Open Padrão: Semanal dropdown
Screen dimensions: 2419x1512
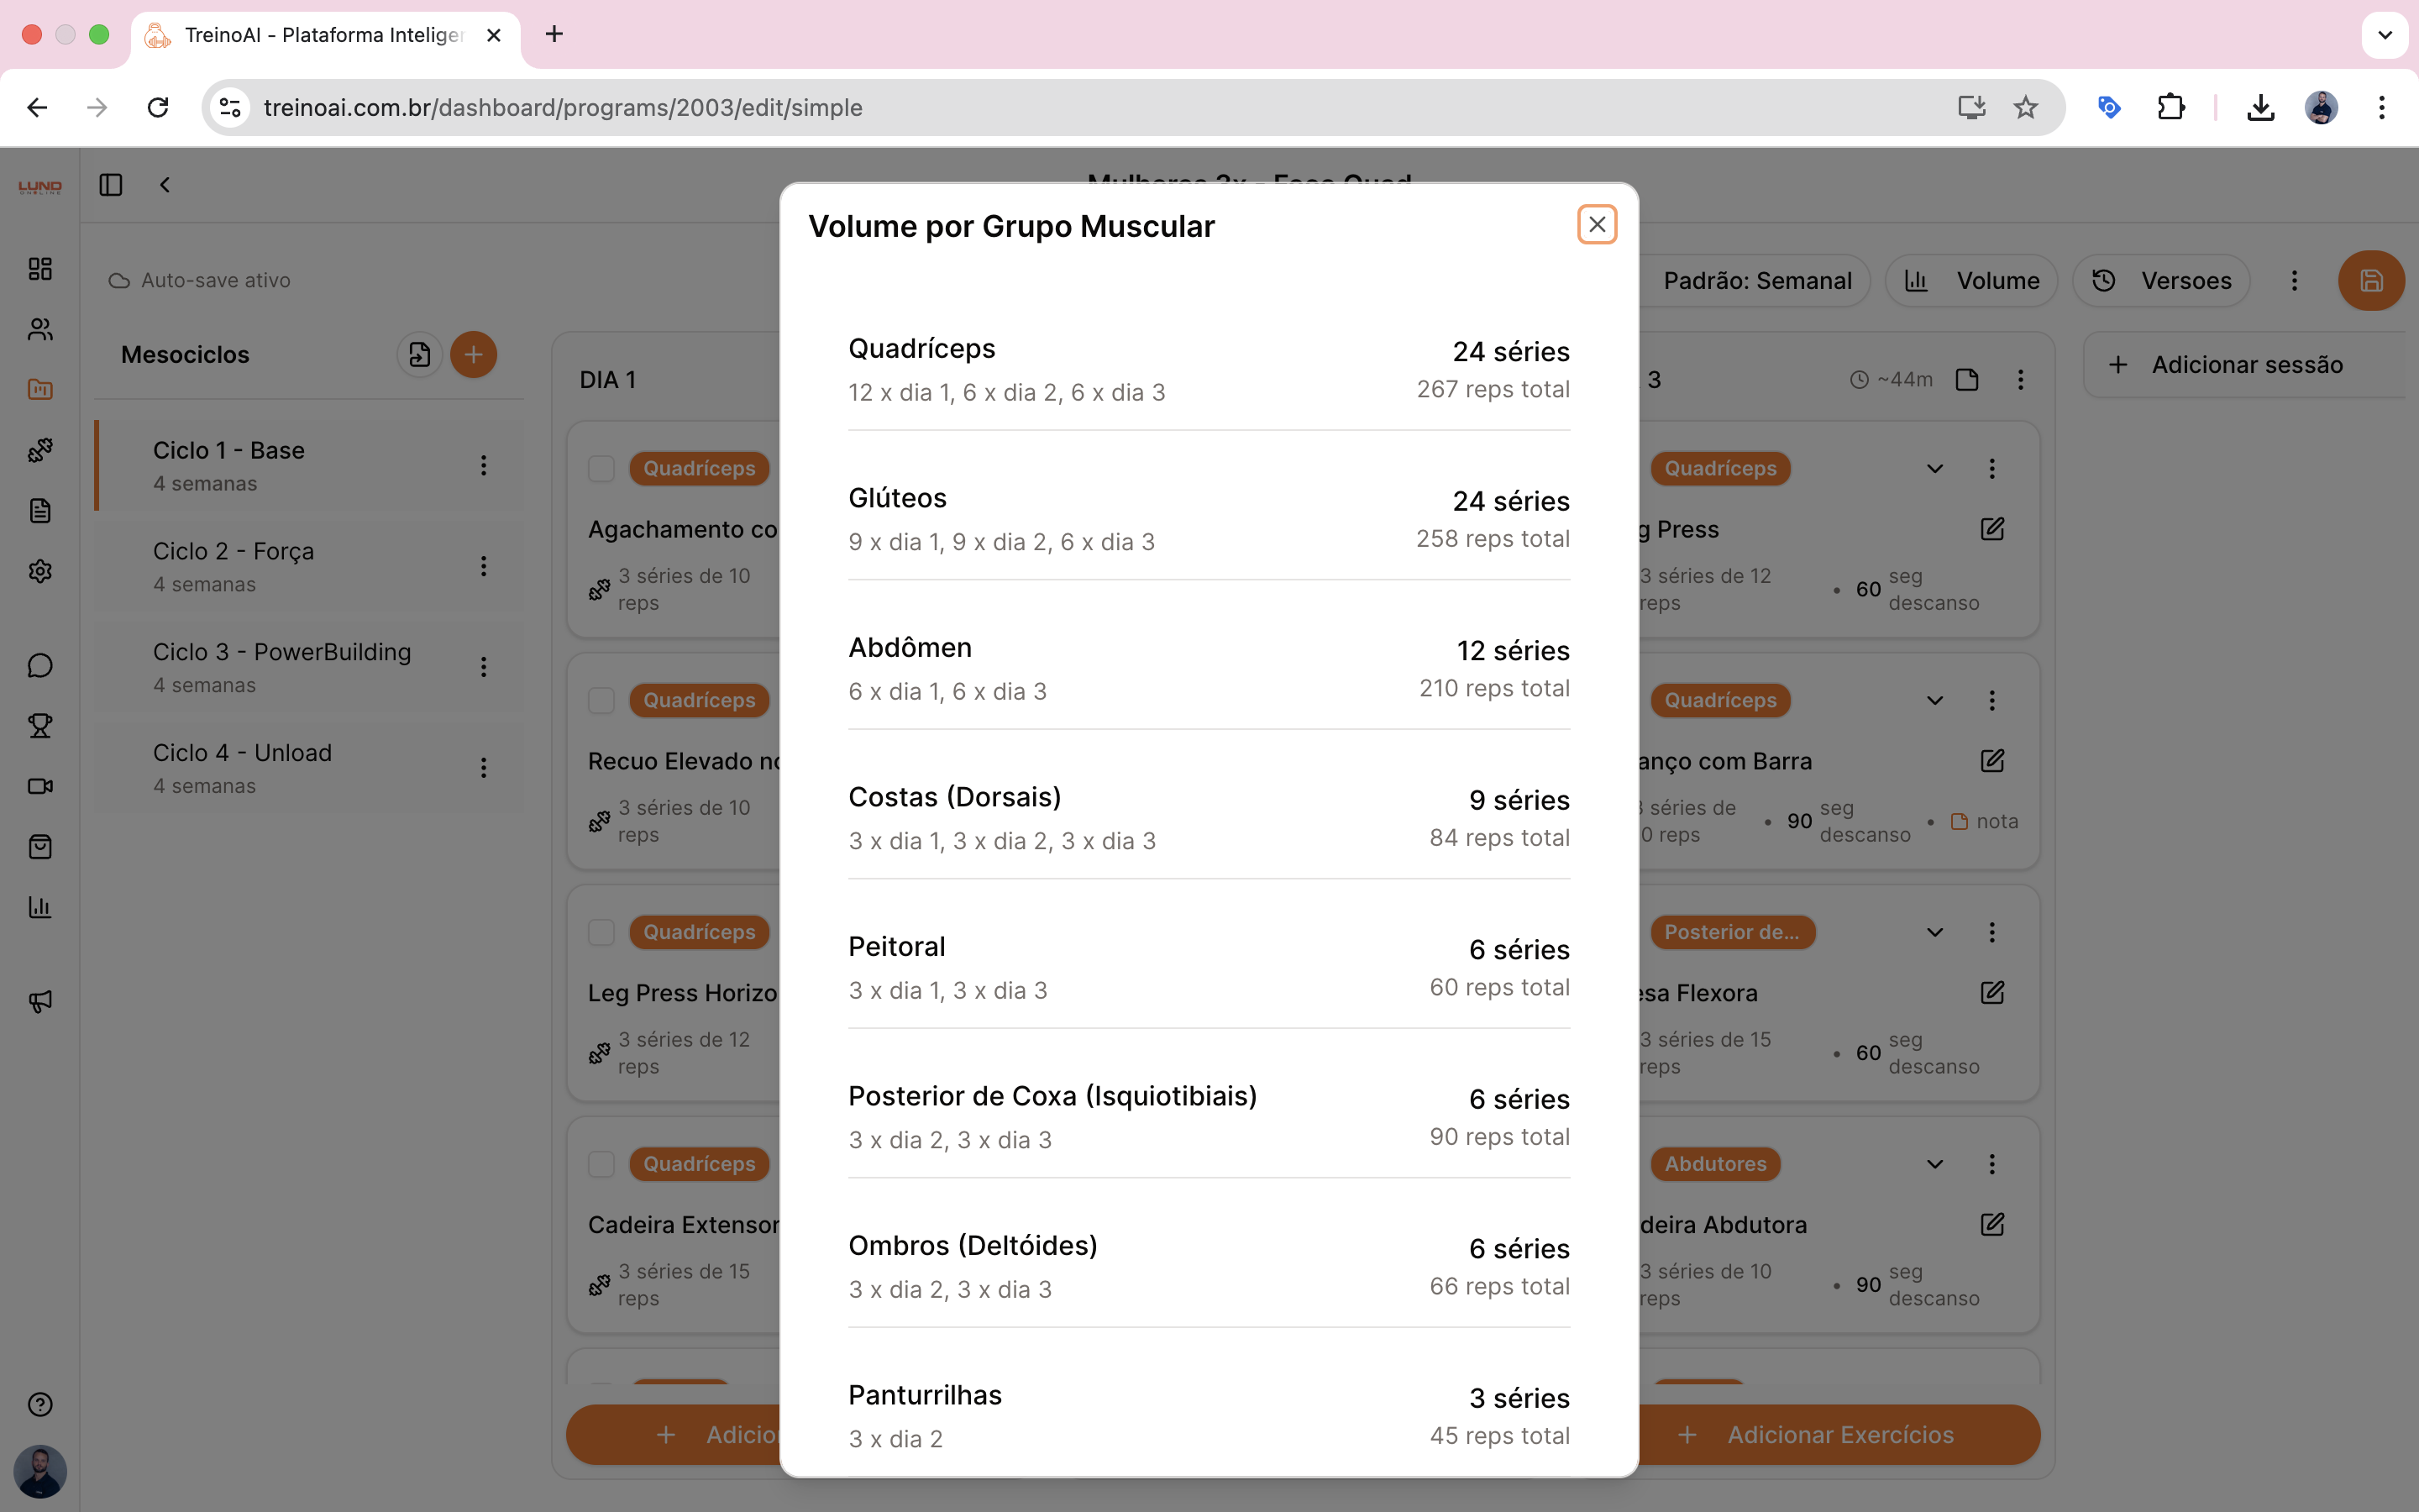[1756, 281]
